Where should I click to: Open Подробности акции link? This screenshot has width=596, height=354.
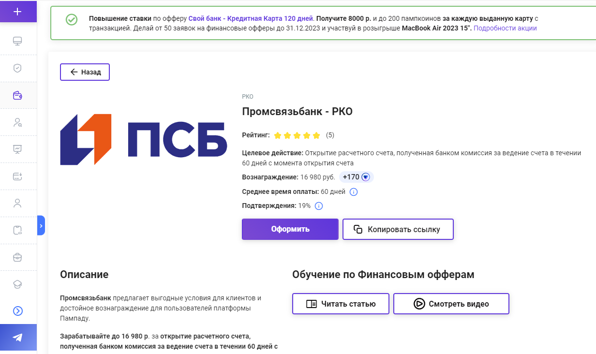click(505, 28)
